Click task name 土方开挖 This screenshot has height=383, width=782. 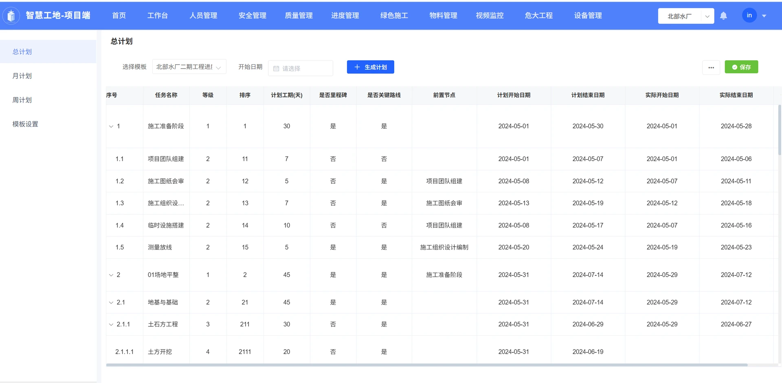(x=160, y=352)
